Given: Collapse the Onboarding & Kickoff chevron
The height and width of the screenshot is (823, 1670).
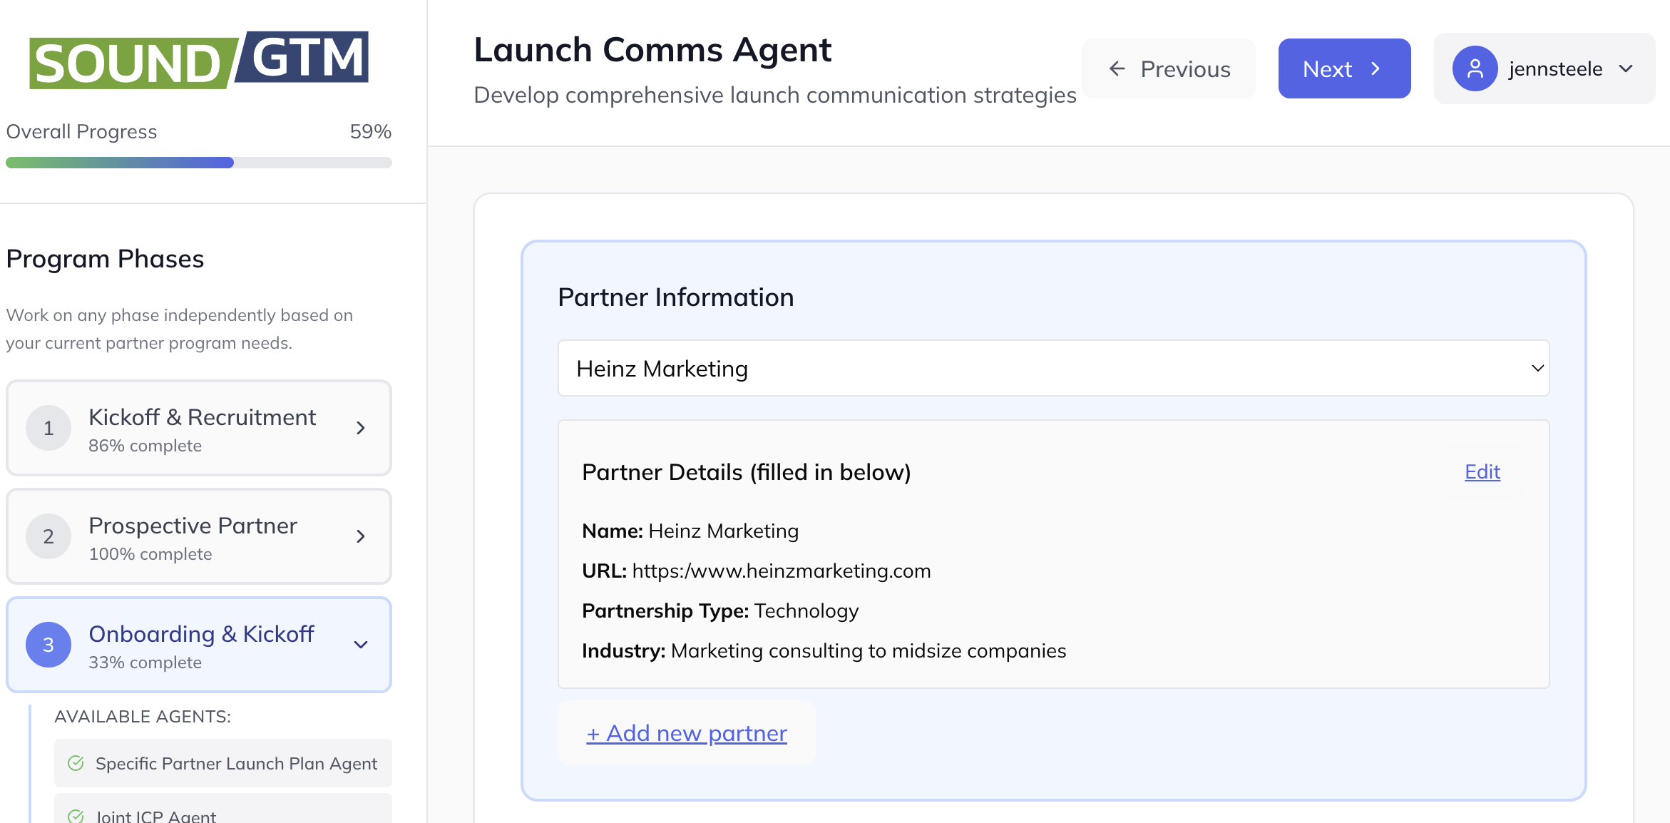Looking at the screenshot, I should click(x=361, y=645).
